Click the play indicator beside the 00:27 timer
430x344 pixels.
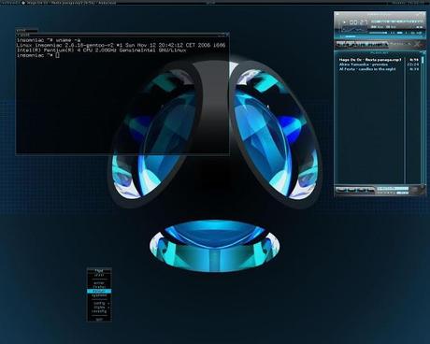click(344, 22)
